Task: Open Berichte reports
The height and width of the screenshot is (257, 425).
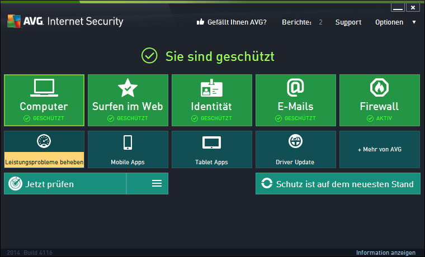Action: 296,22
